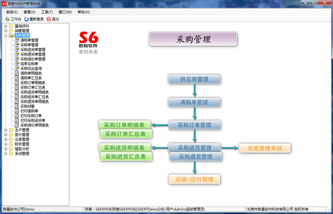
Task: Click the form icon beside 结束采购单
Action: [17, 63]
